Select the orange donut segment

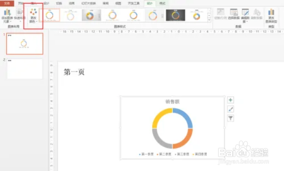pos(184,141)
